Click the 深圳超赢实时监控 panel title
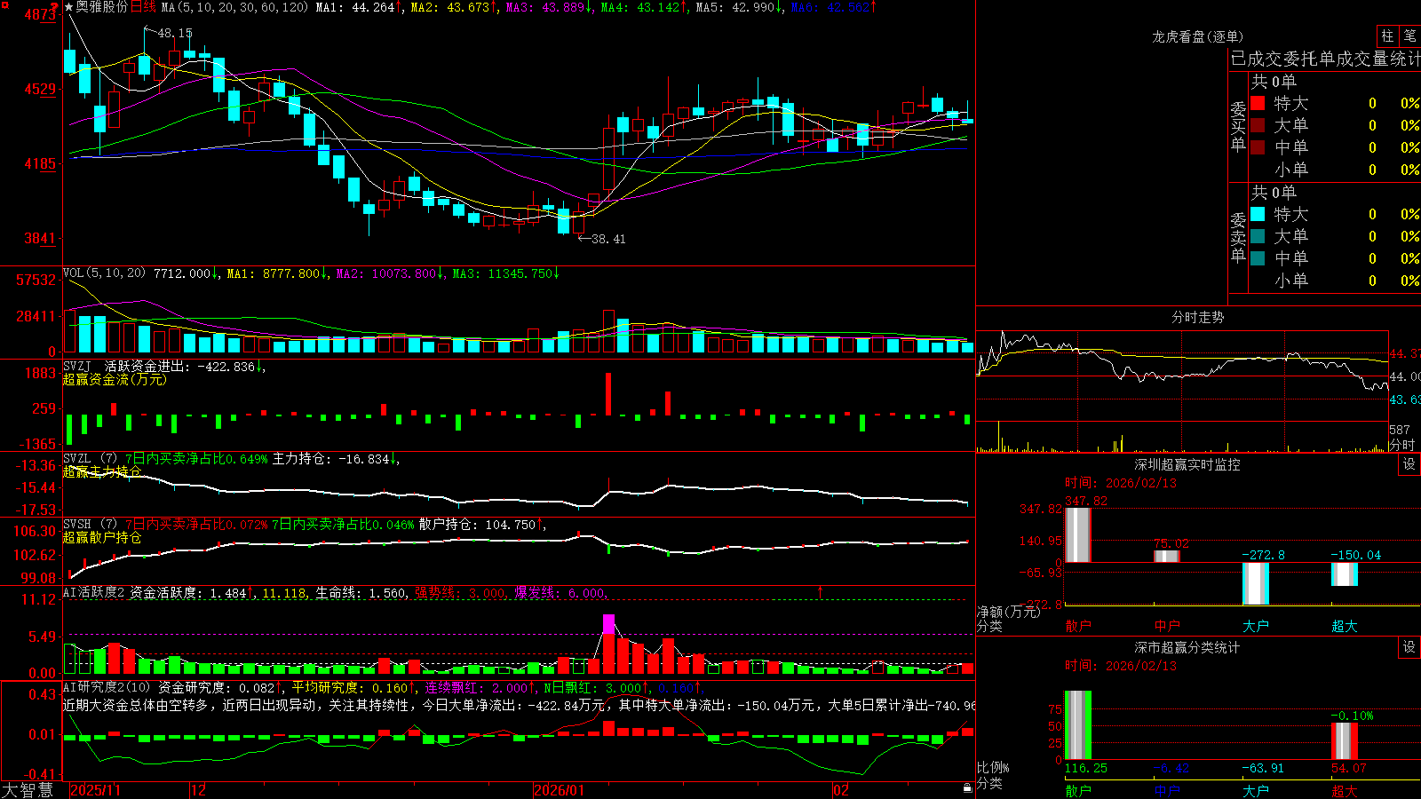This screenshot has height=799, width=1421. [1187, 464]
